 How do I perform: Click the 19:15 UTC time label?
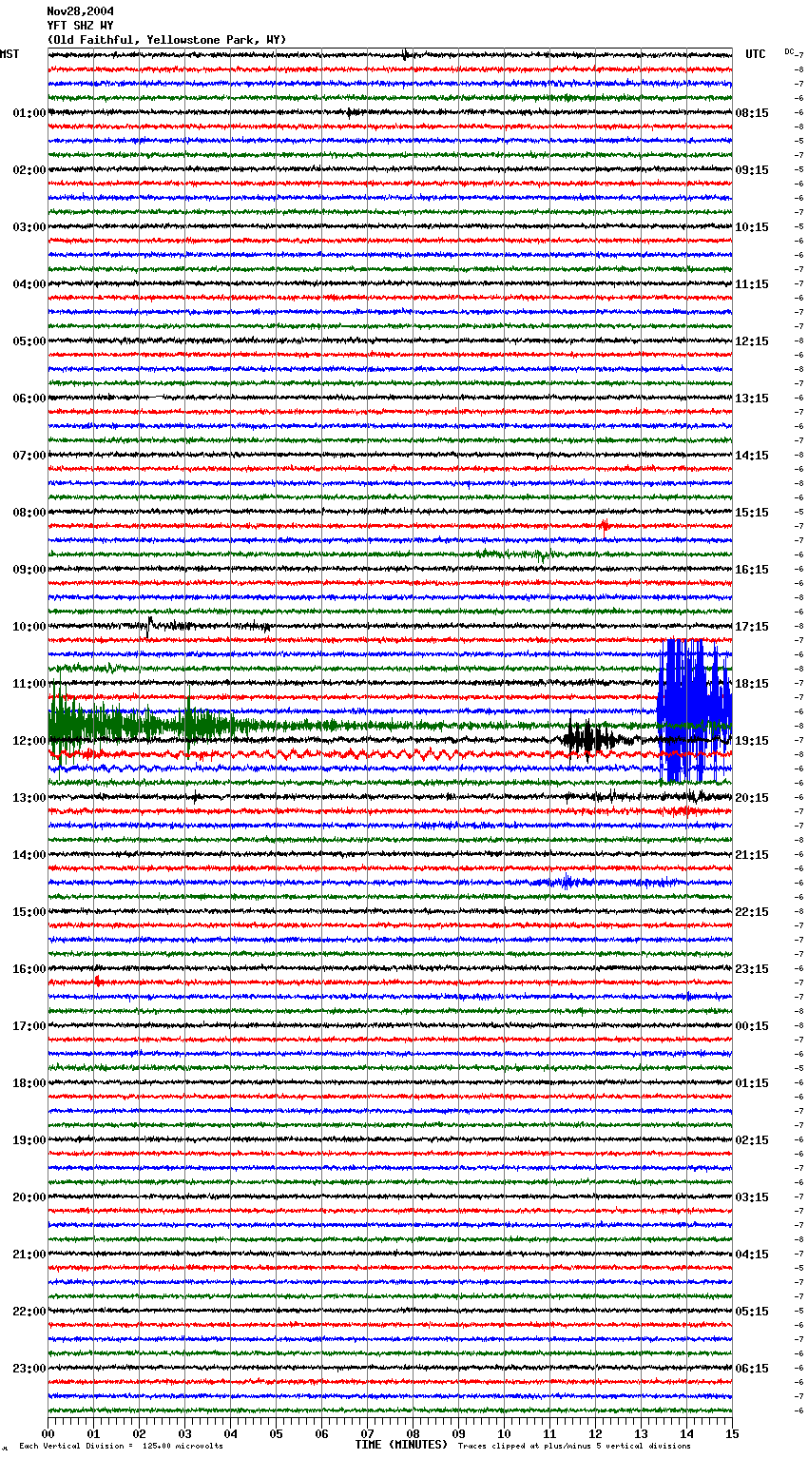[752, 741]
